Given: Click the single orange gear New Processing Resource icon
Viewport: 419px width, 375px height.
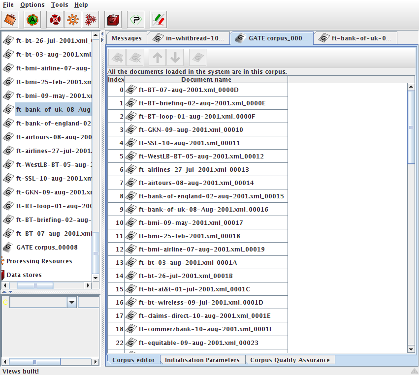Looking at the screenshot, I should pyautogui.click(x=73, y=20).
